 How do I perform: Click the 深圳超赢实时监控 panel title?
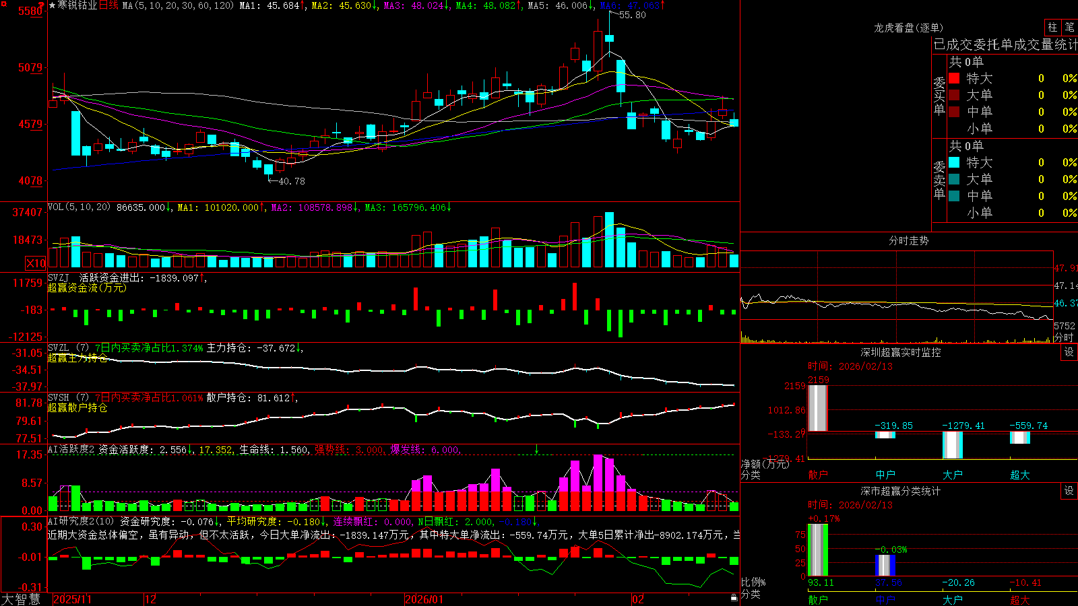pyautogui.click(x=900, y=352)
